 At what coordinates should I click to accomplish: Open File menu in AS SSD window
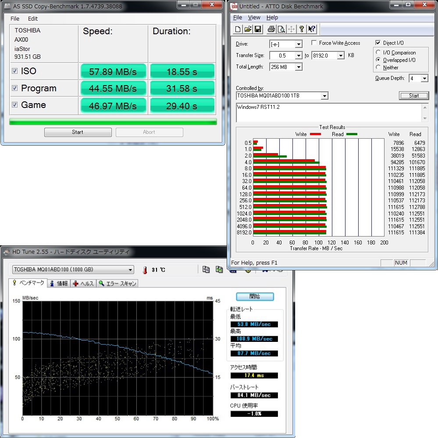pyautogui.click(x=15, y=19)
